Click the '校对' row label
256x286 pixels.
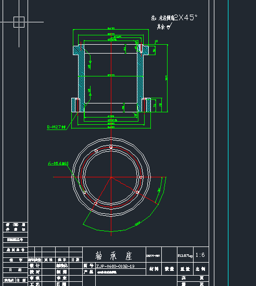35,272
